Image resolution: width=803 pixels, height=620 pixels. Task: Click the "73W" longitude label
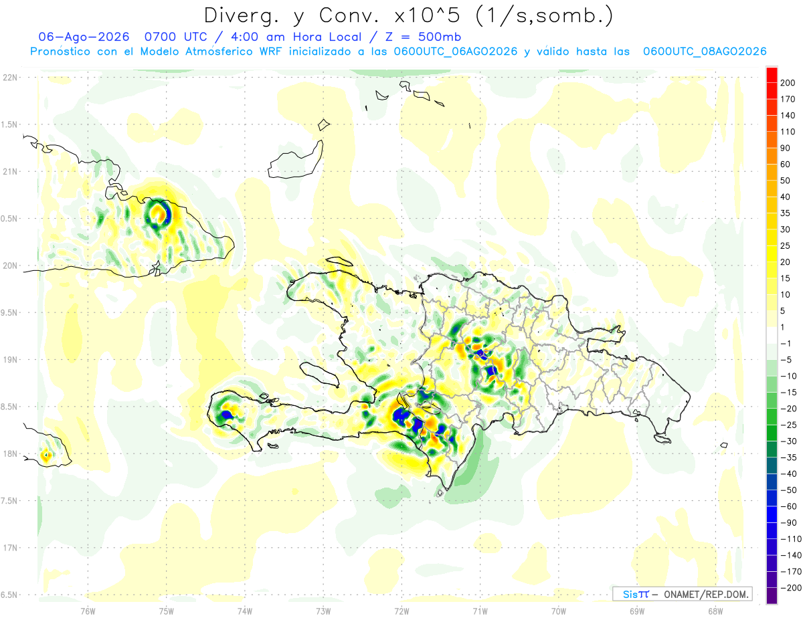click(323, 611)
